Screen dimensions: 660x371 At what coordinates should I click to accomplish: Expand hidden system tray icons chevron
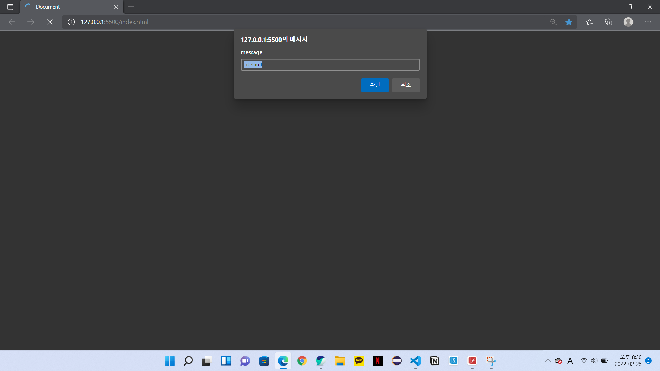(548, 361)
